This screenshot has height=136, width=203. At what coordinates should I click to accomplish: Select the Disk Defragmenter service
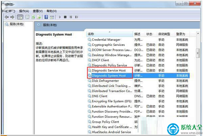coord(138,81)
